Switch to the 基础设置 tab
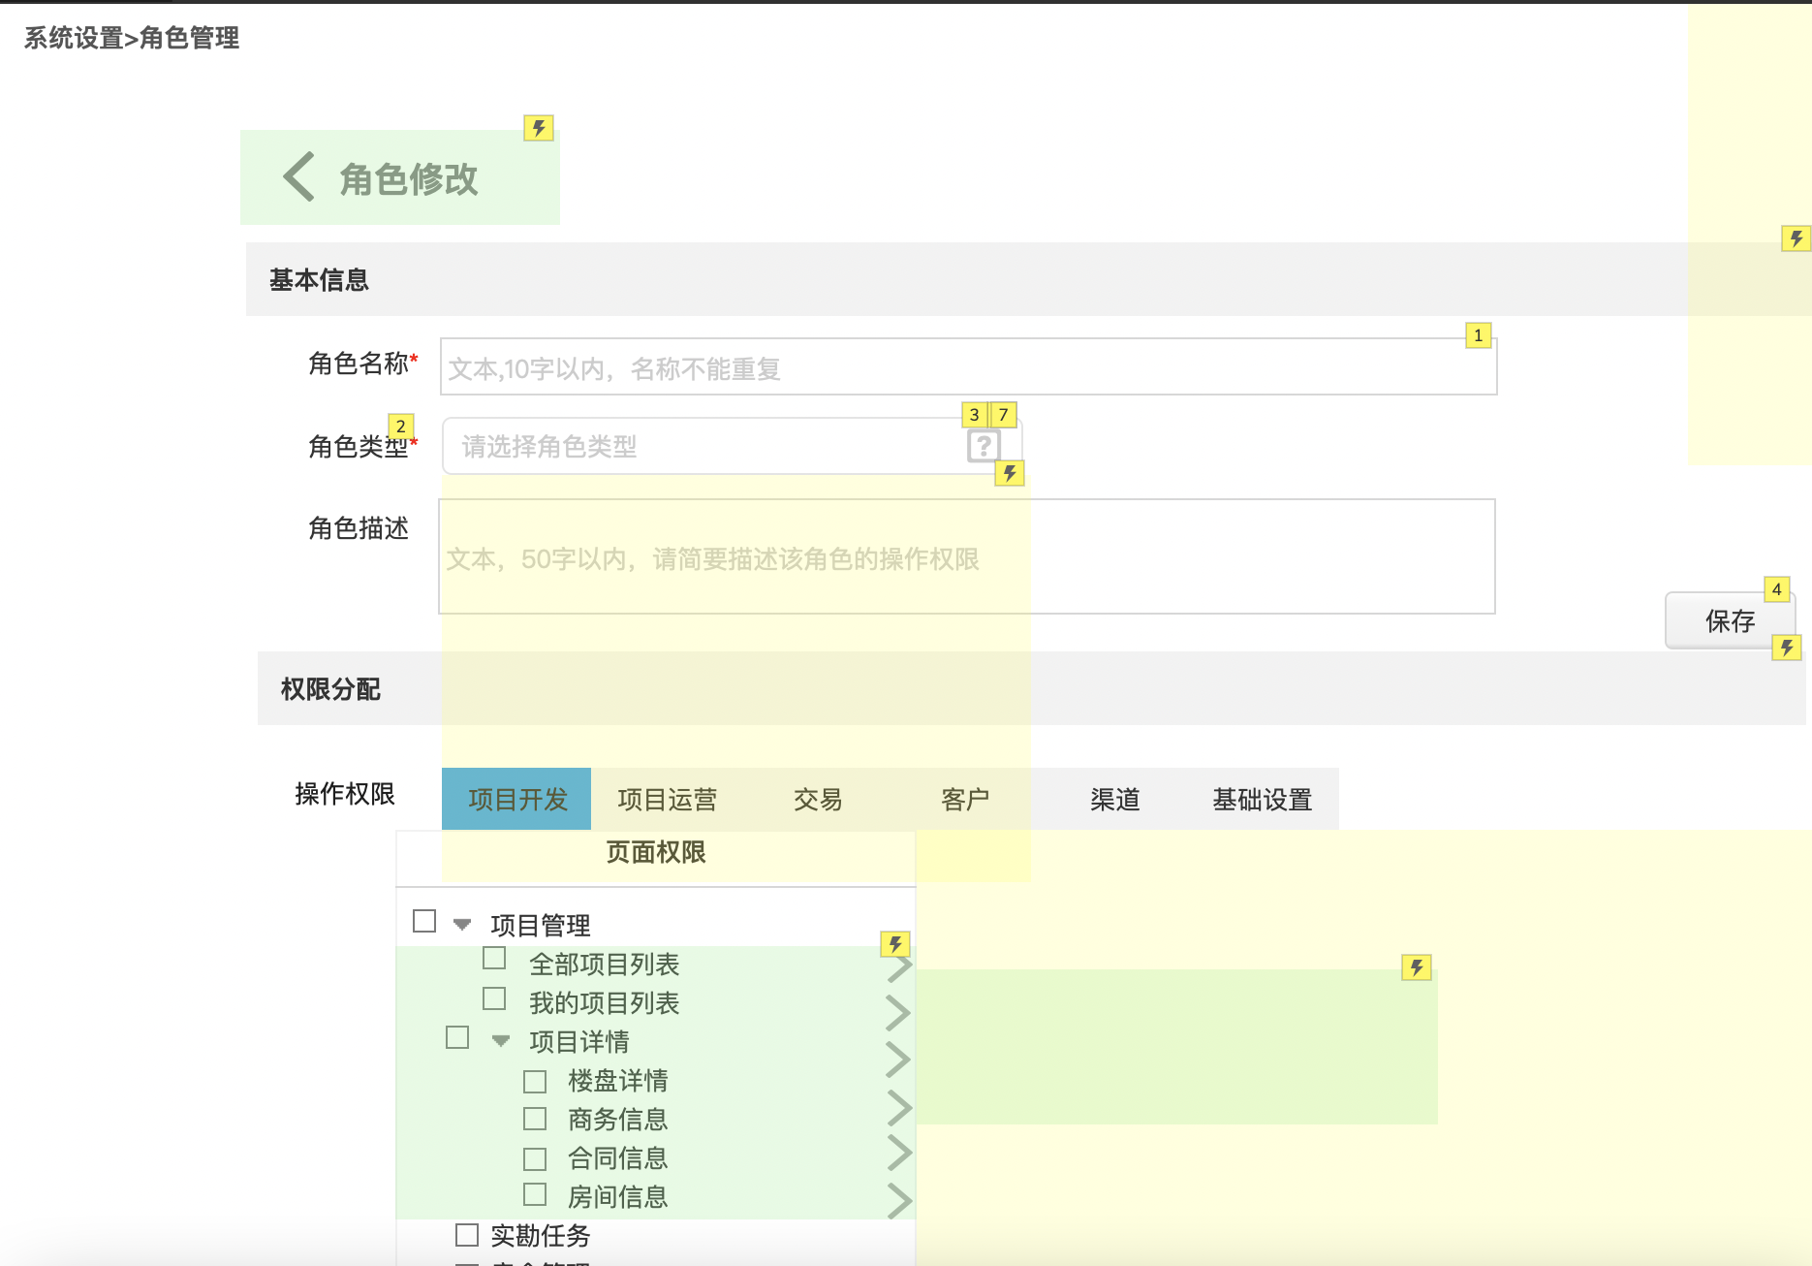This screenshot has width=1812, height=1266. pos(1263,799)
